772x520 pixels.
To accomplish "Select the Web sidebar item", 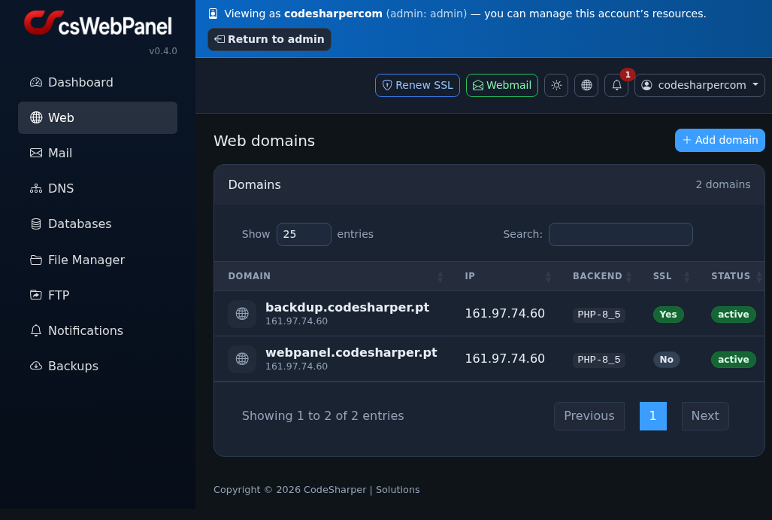I will pyautogui.click(x=98, y=118).
